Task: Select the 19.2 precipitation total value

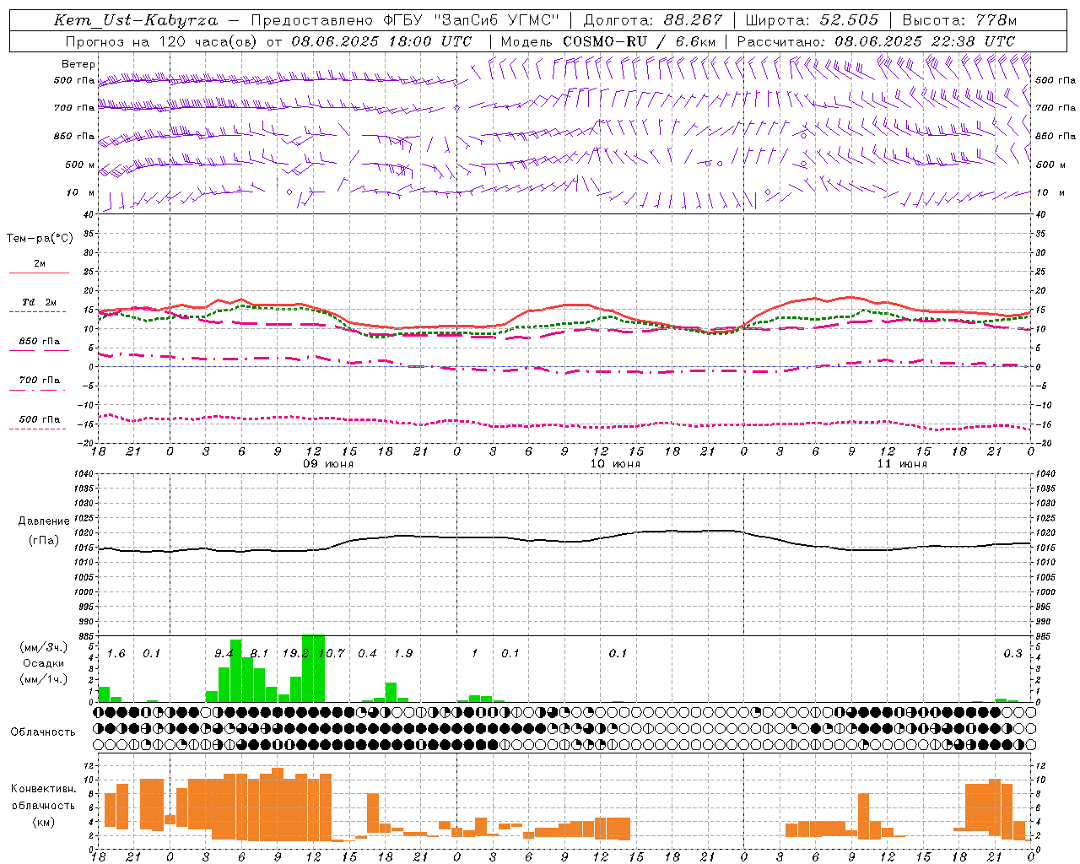Action: pos(295,653)
